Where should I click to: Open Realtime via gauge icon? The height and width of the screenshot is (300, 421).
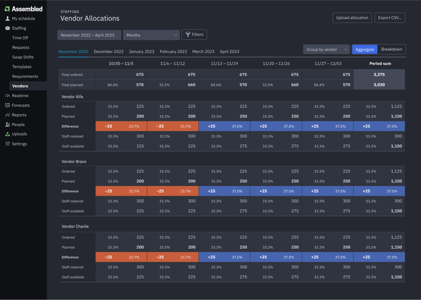8,96
